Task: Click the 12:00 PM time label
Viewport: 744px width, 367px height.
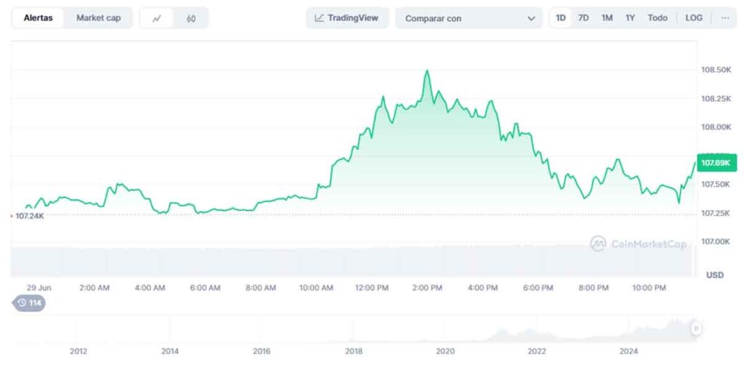Action: point(371,288)
